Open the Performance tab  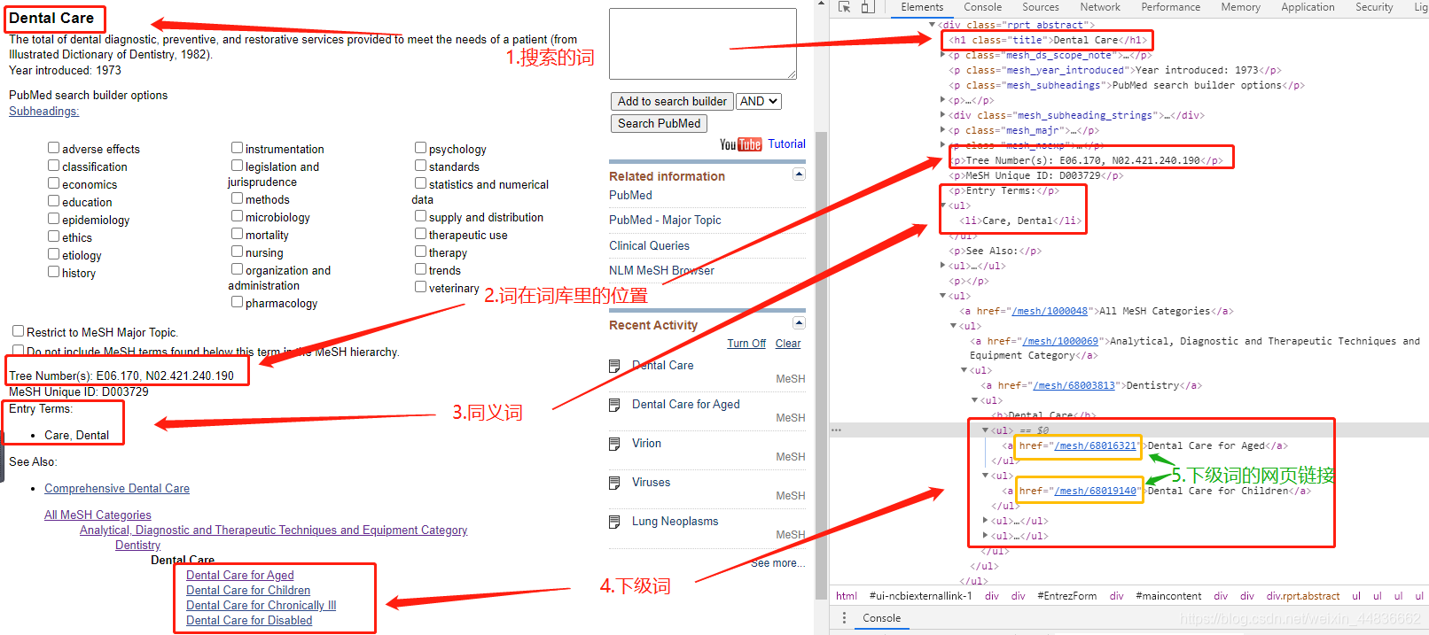(x=1171, y=7)
